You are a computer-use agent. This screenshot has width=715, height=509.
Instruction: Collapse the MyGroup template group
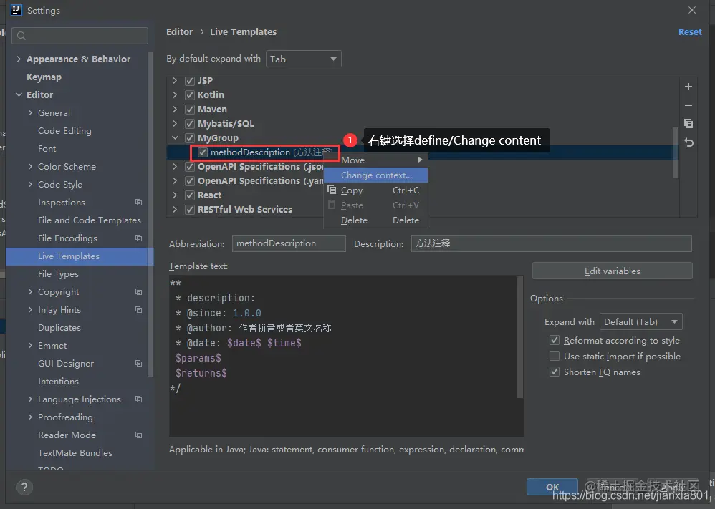coord(175,137)
